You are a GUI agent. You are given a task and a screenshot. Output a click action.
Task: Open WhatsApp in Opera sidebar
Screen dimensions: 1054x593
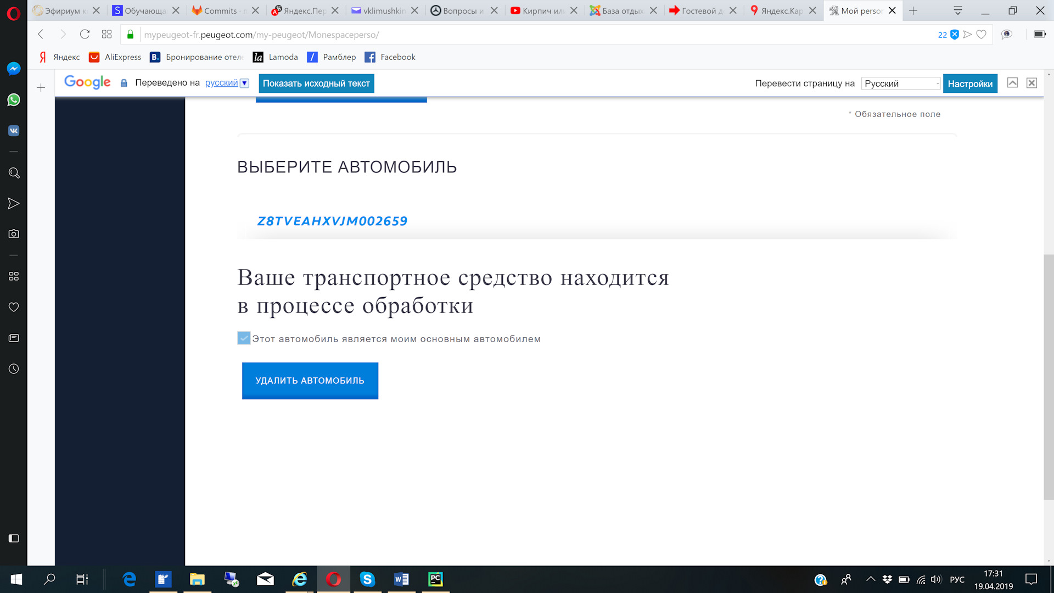[x=14, y=100]
